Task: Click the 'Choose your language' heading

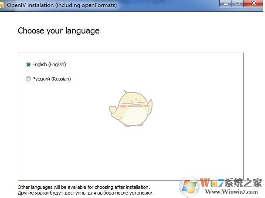Action: tap(58, 31)
